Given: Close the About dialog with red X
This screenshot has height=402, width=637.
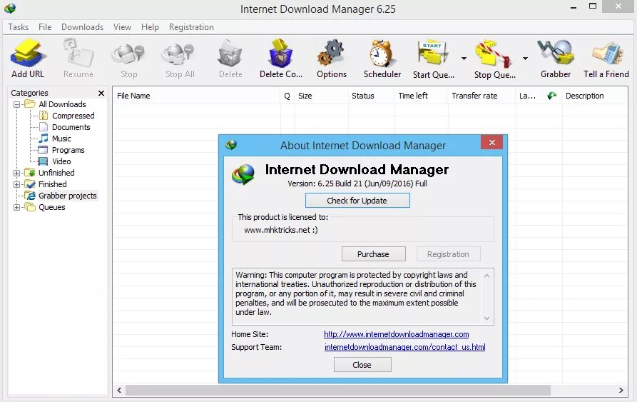Looking at the screenshot, I should pos(491,142).
